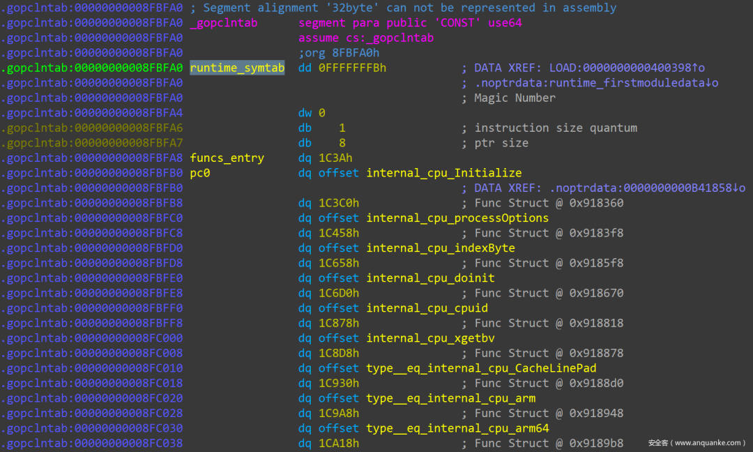Image resolution: width=753 pixels, height=452 pixels.
Task: Open the internal_cpu_xgetbv reference
Action: coord(430,338)
